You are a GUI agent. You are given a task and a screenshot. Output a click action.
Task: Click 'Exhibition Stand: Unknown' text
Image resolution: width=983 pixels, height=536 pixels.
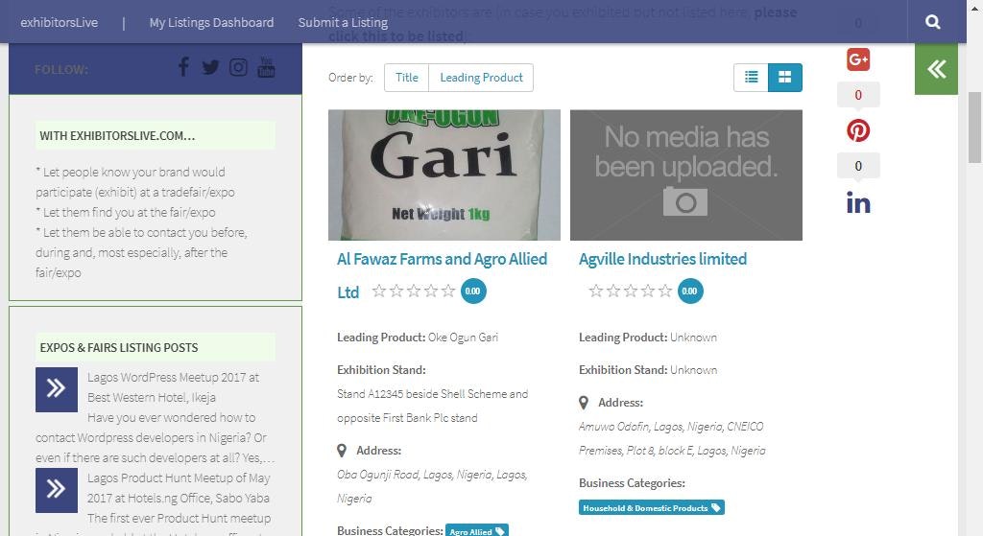click(x=648, y=370)
